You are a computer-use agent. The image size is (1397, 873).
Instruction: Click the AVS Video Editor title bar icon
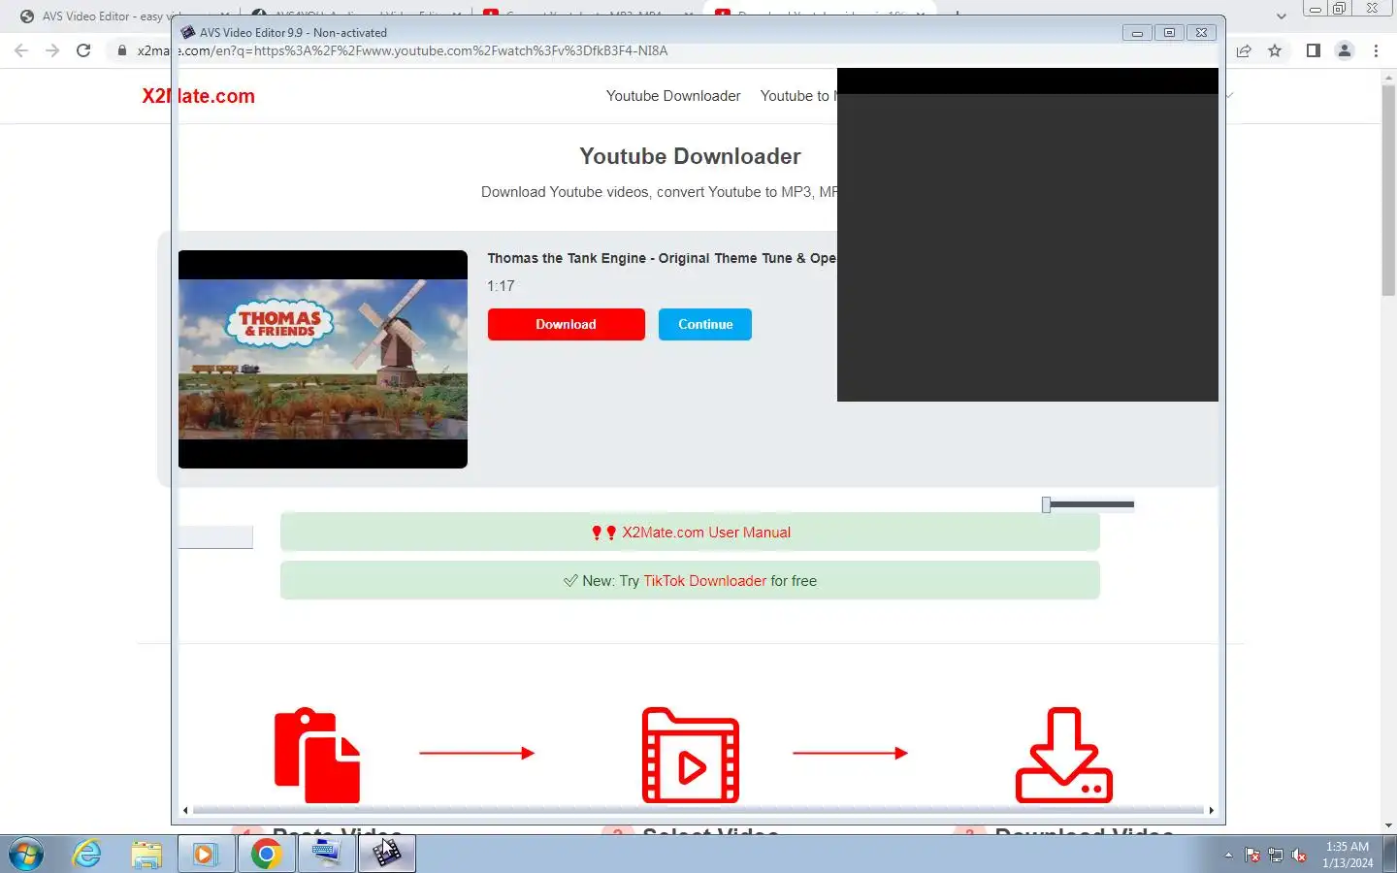tap(188, 32)
